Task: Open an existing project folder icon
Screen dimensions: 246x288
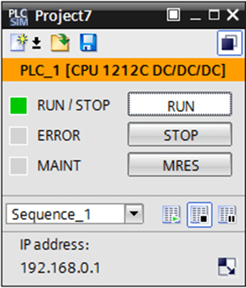Action: click(60, 42)
